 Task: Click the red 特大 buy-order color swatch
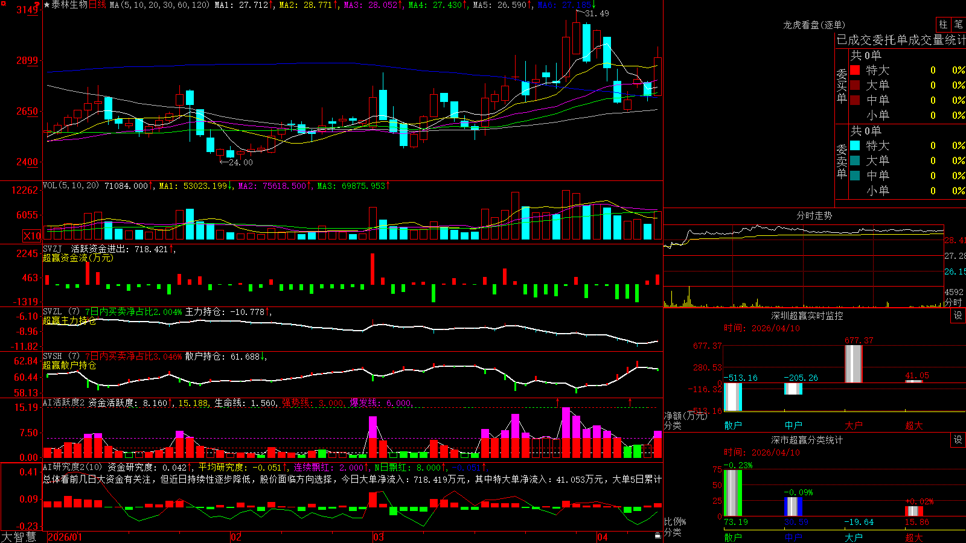point(855,70)
